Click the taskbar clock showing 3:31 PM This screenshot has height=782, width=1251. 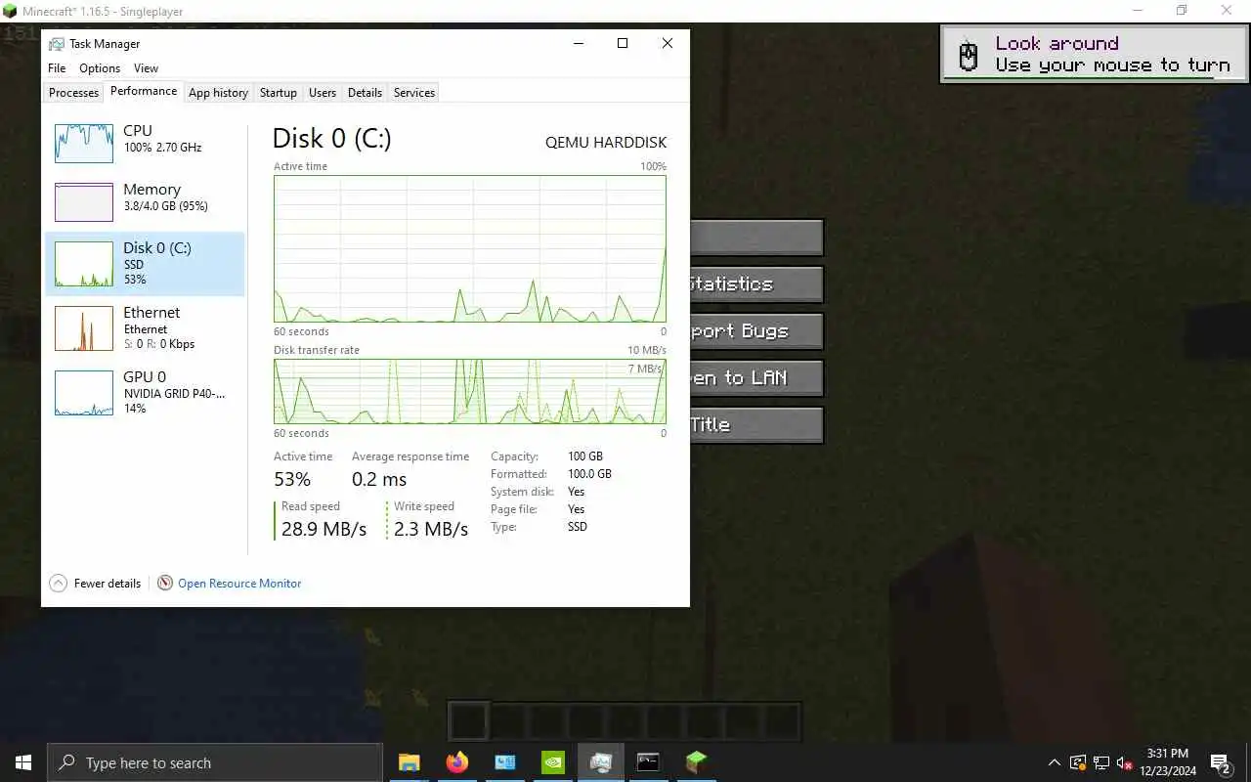(1167, 762)
